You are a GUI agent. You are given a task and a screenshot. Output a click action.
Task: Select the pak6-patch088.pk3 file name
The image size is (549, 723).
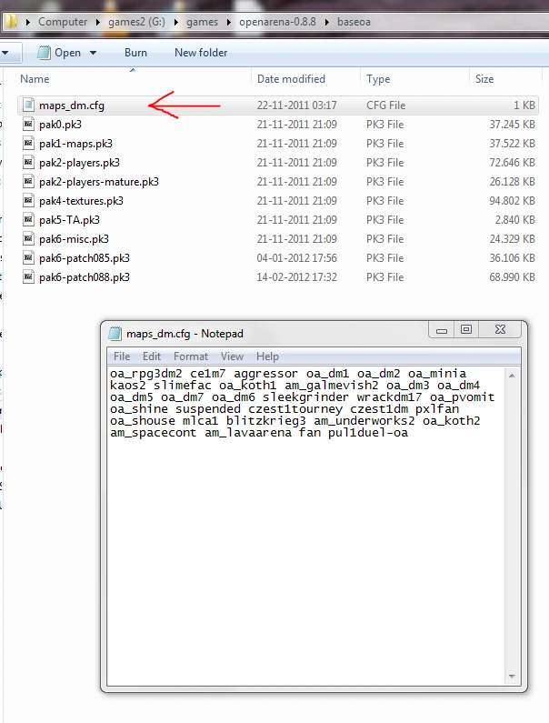pos(85,277)
